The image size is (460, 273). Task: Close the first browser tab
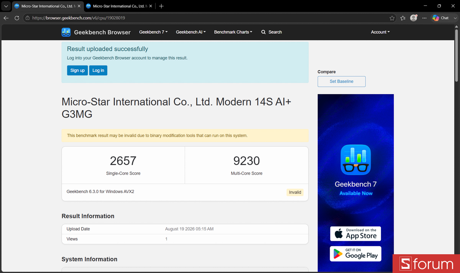click(79, 6)
